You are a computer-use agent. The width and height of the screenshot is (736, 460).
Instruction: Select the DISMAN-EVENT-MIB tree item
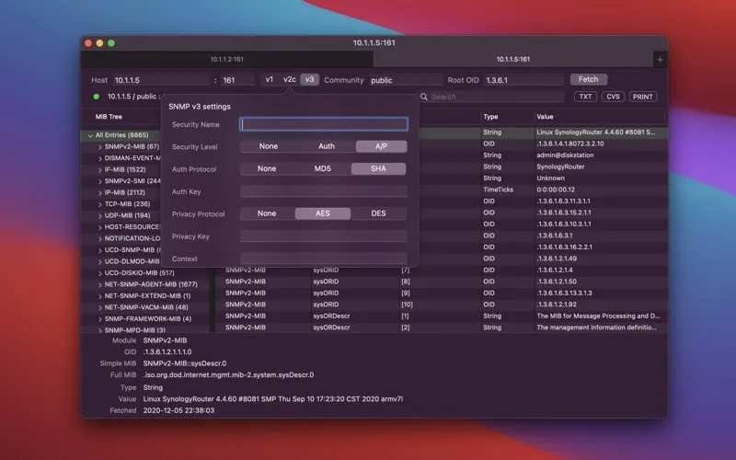click(132, 158)
